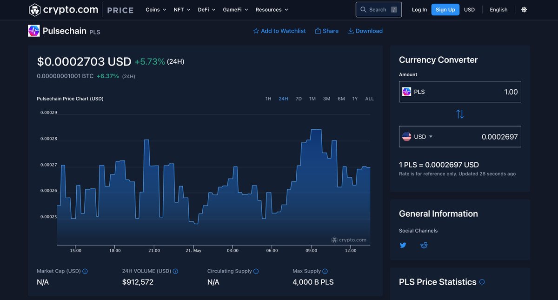Click the US flag icon in the converter
This screenshot has width=558, height=300.
click(407, 137)
